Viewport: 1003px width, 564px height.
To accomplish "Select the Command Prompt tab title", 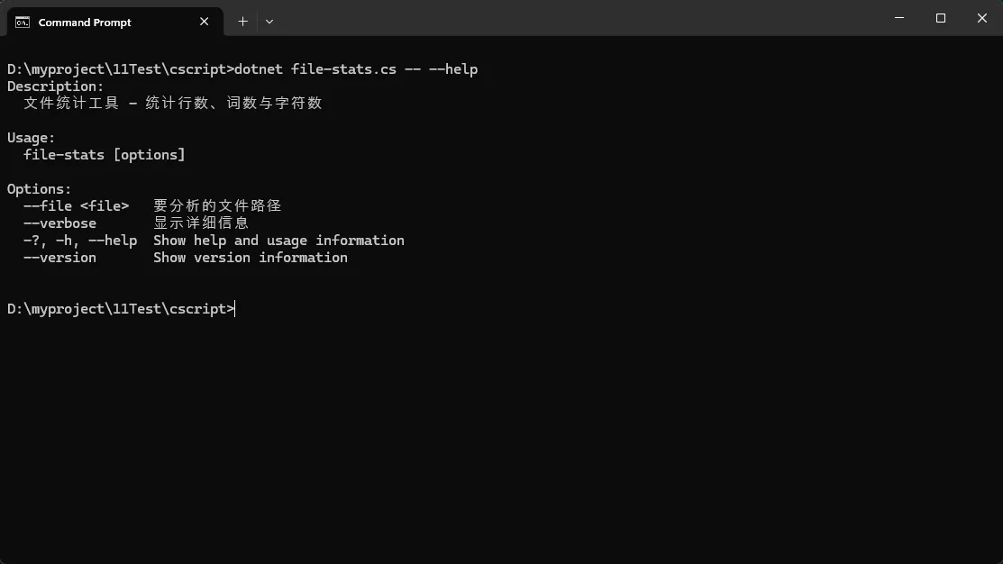I will pyautogui.click(x=85, y=23).
